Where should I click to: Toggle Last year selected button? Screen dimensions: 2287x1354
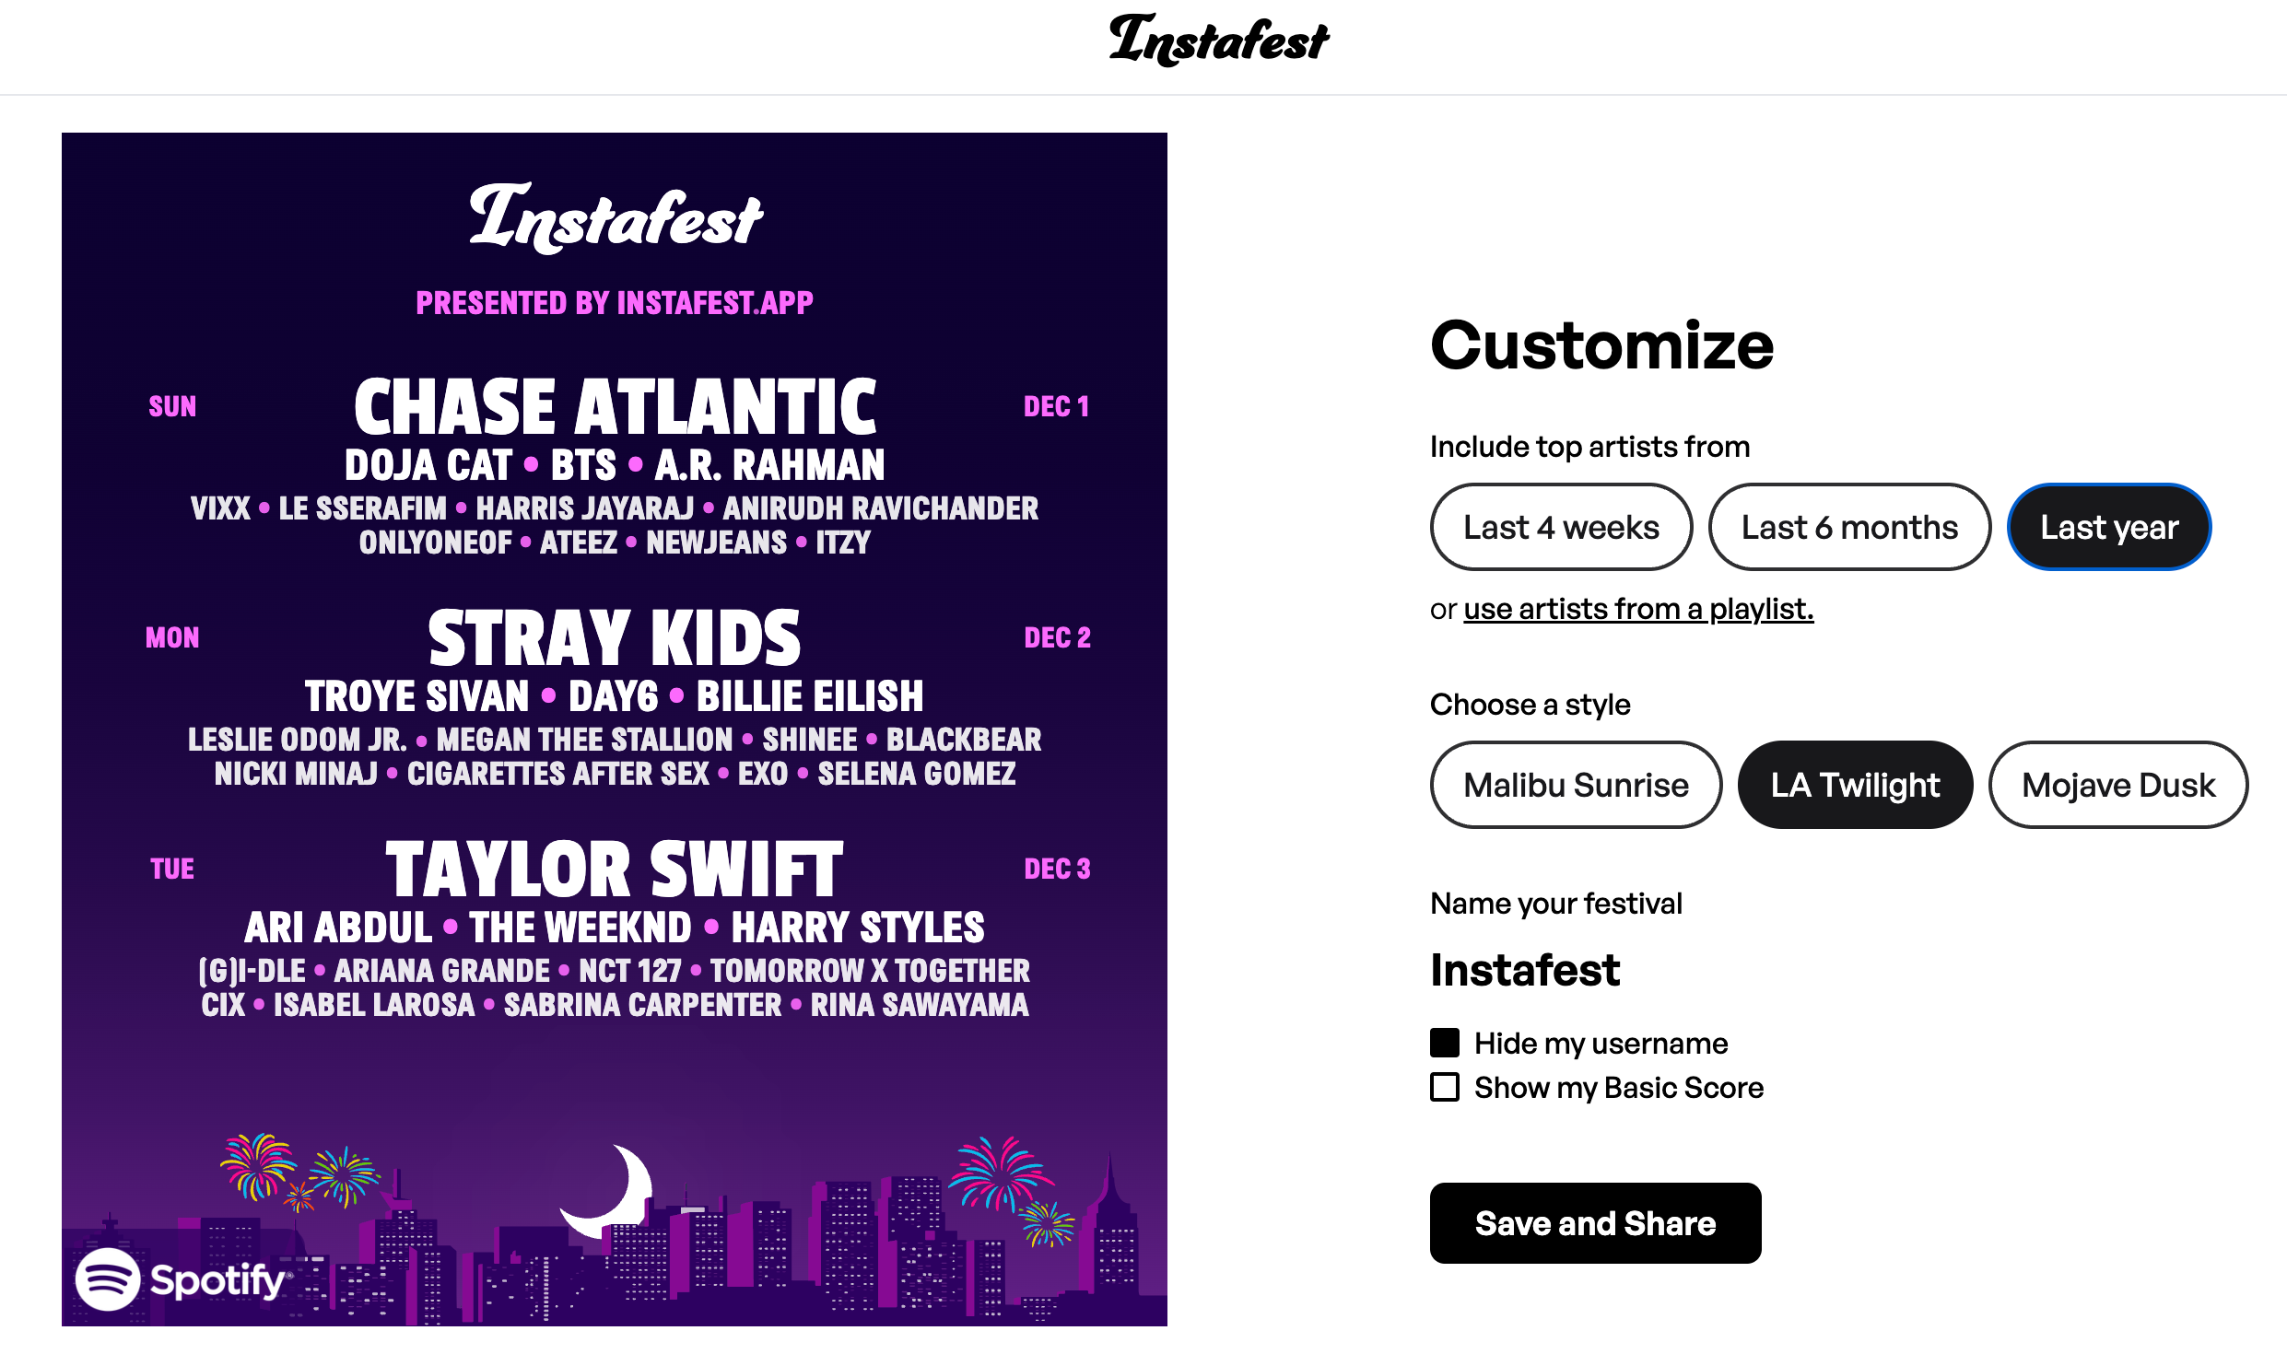tap(2108, 525)
